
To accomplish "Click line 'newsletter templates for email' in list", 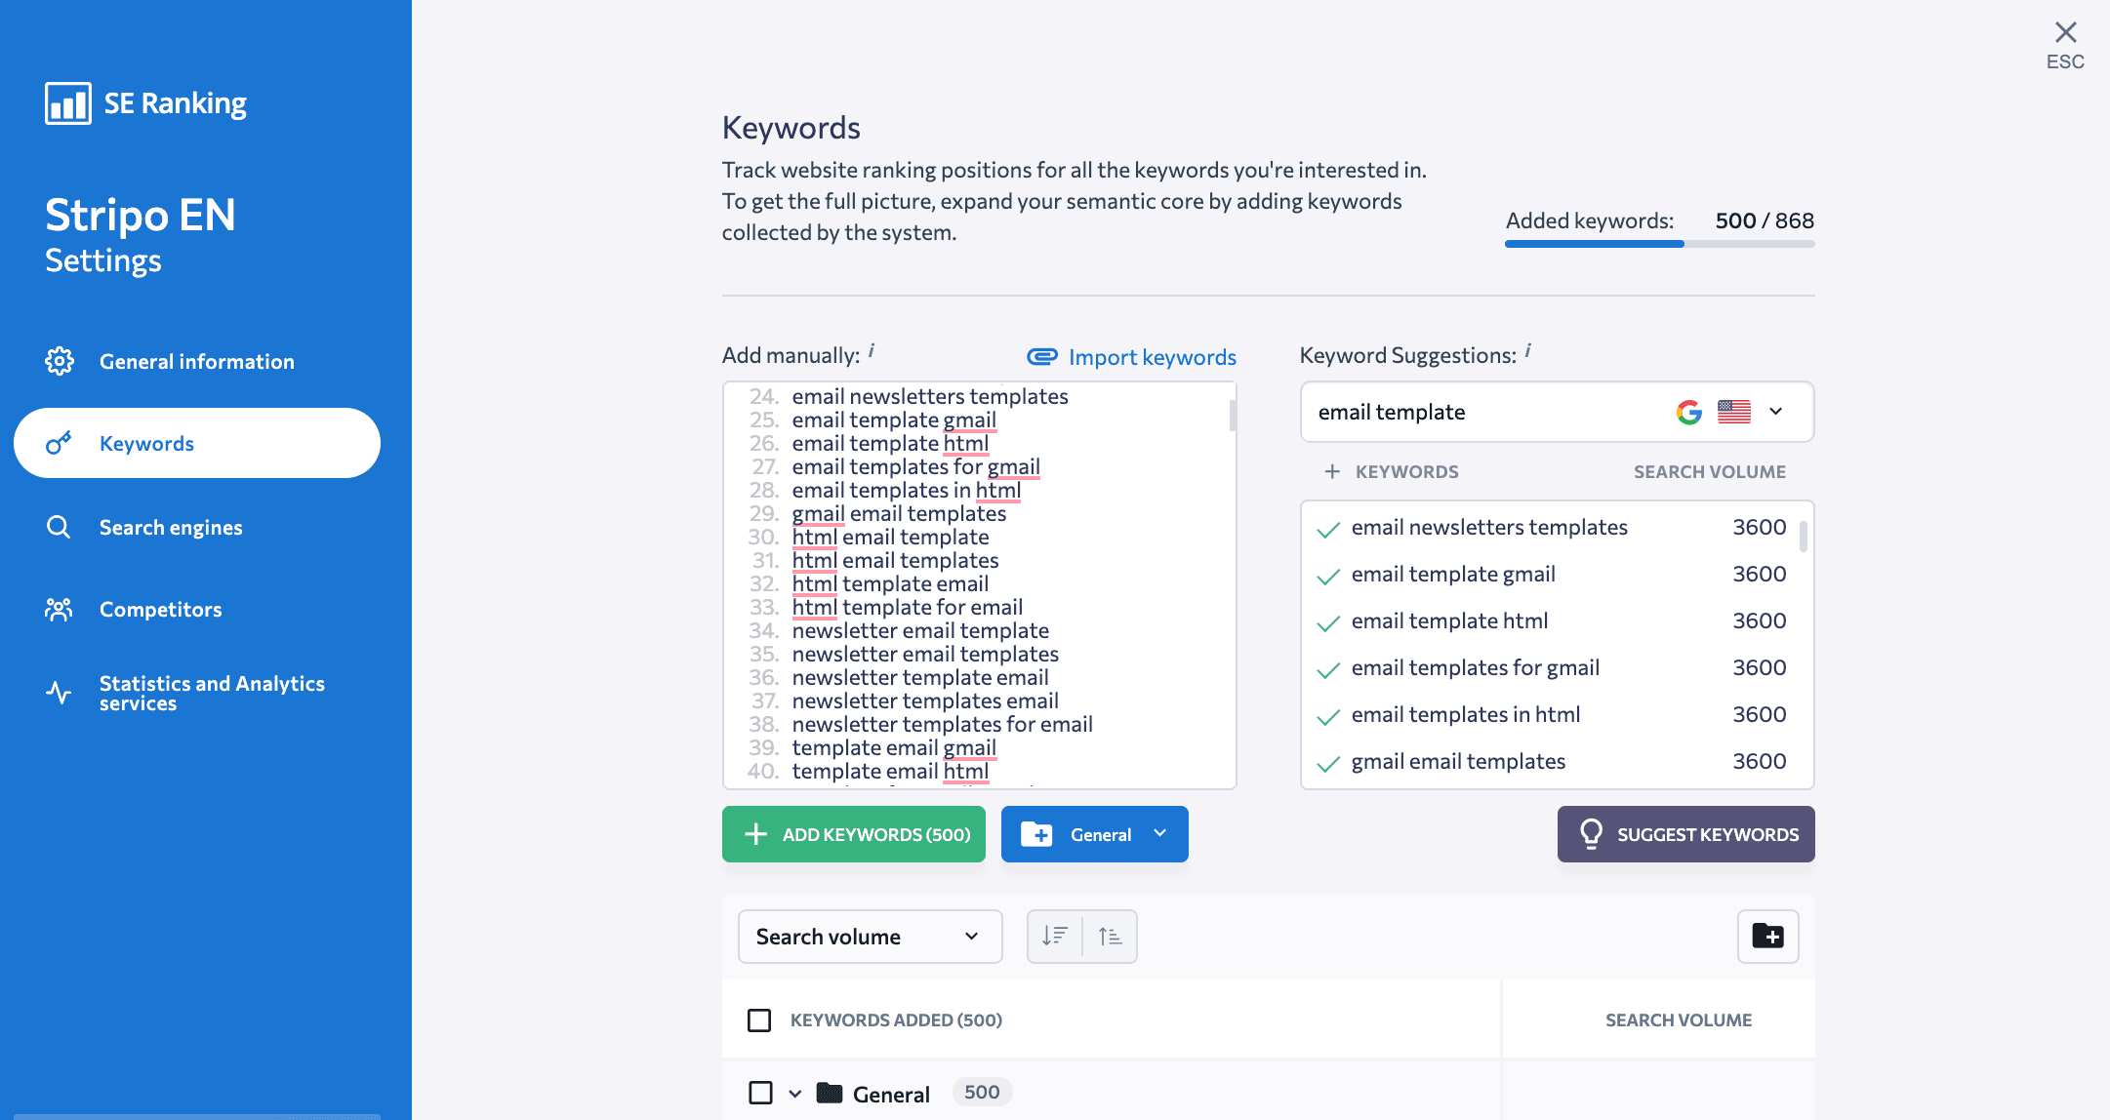I will coord(942,724).
